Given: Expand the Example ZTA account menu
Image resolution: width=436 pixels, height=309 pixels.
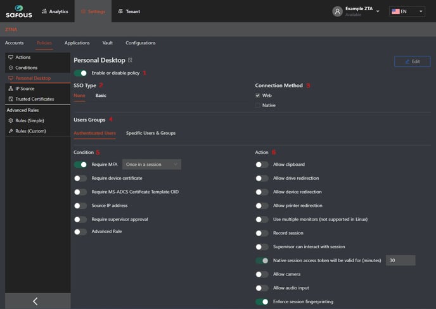Looking at the screenshot, I should (x=378, y=11).
